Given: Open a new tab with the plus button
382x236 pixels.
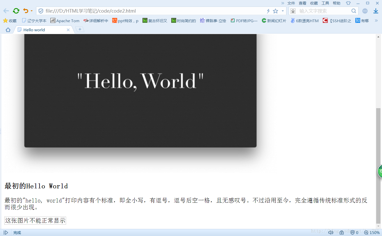Looking at the screenshot, I should click(80, 29).
